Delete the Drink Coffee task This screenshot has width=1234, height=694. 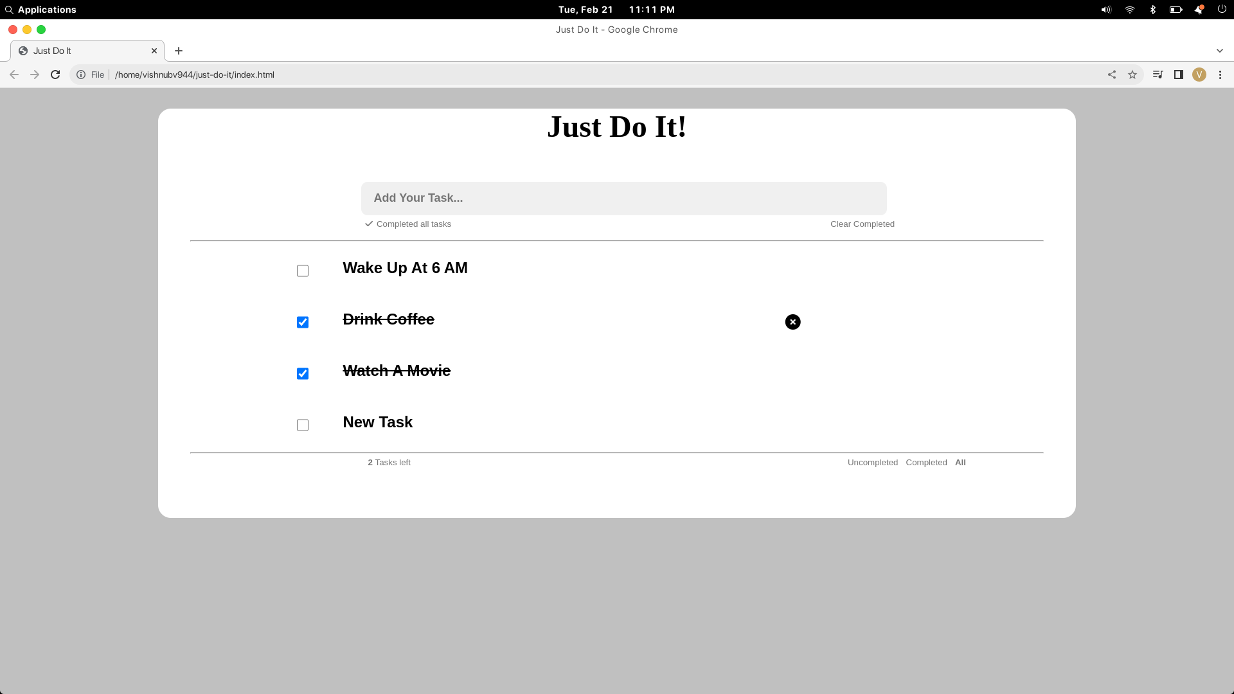point(792,322)
